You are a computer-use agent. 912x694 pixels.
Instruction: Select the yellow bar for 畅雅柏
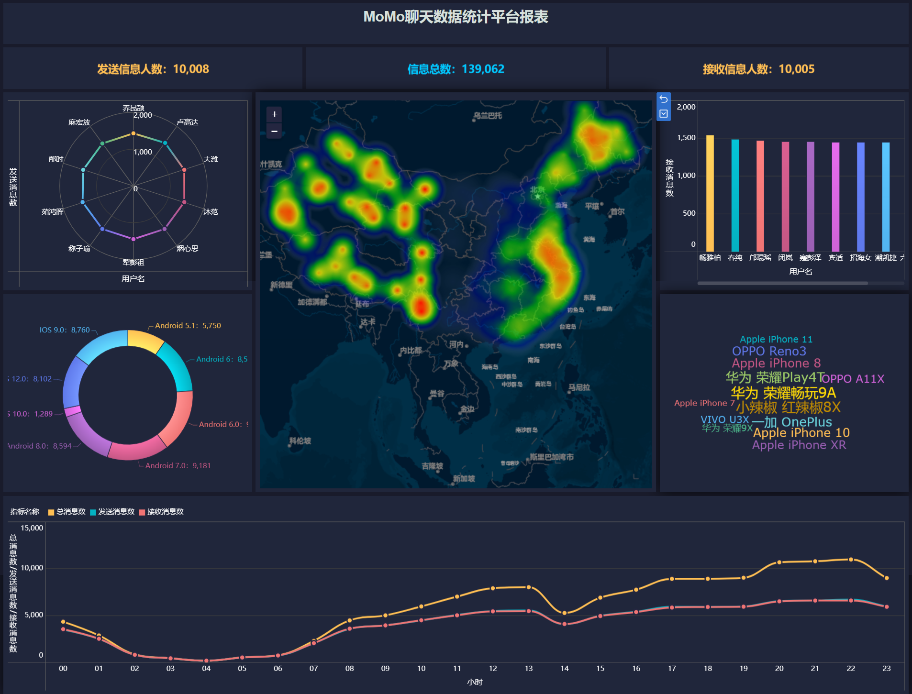click(x=710, y=193)
